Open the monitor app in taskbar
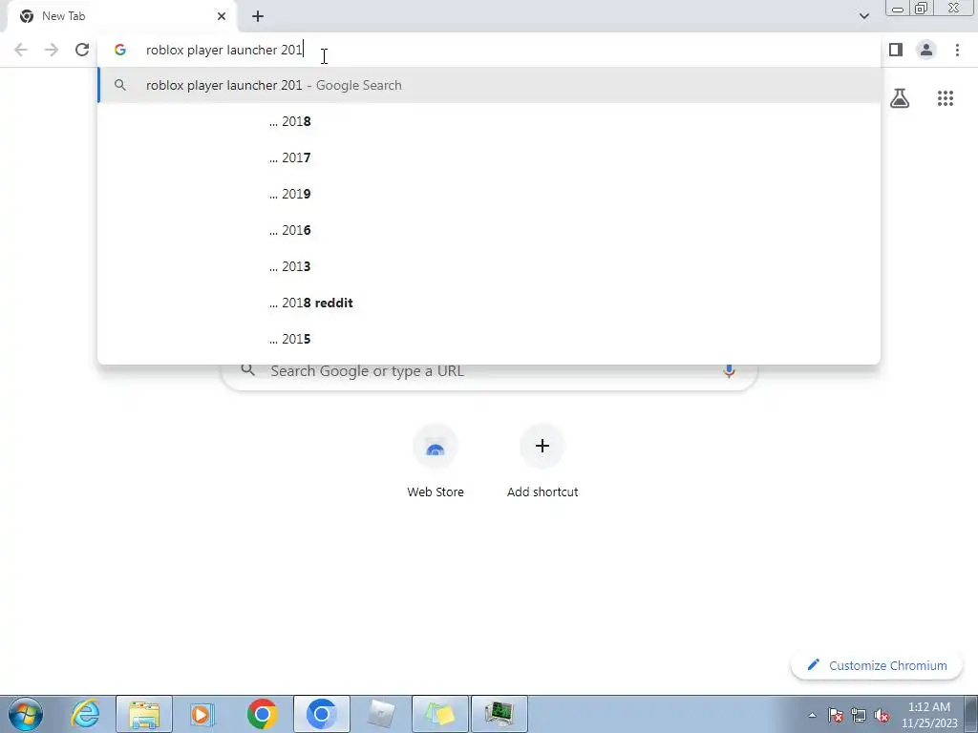 (499, 714)
